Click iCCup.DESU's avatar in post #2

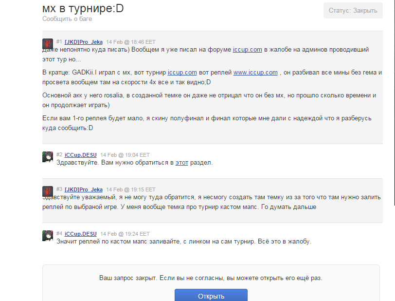[x=48, y=156]
